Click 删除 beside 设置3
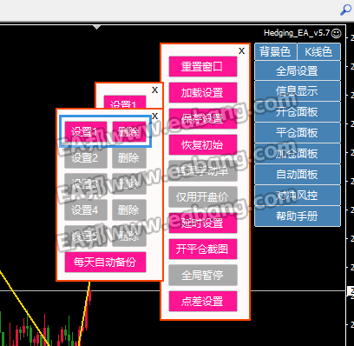This screenshot has width=354, height=346. [x=129, y=184]
